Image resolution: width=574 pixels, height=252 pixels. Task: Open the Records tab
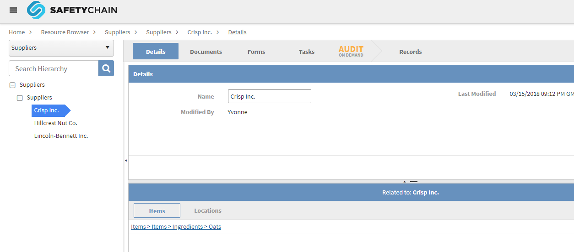pos(411,52)
